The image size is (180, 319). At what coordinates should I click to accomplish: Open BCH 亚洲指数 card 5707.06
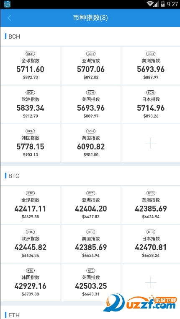pyautogui.click(x=91, y=66)
